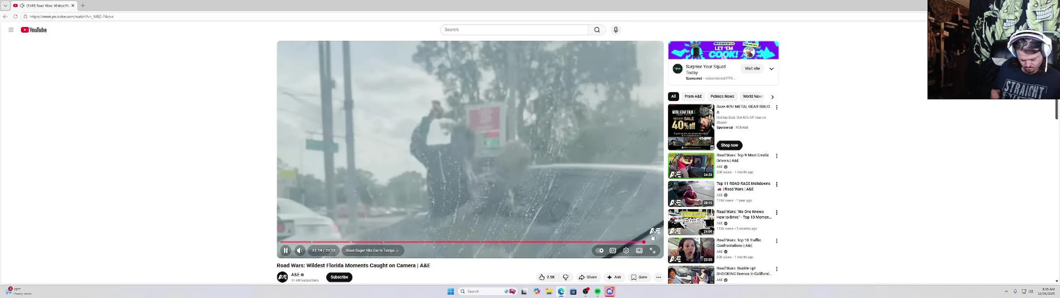Toggle the autoplay switch in the player
Screen dimensions: 1060x298
point(600,250)
